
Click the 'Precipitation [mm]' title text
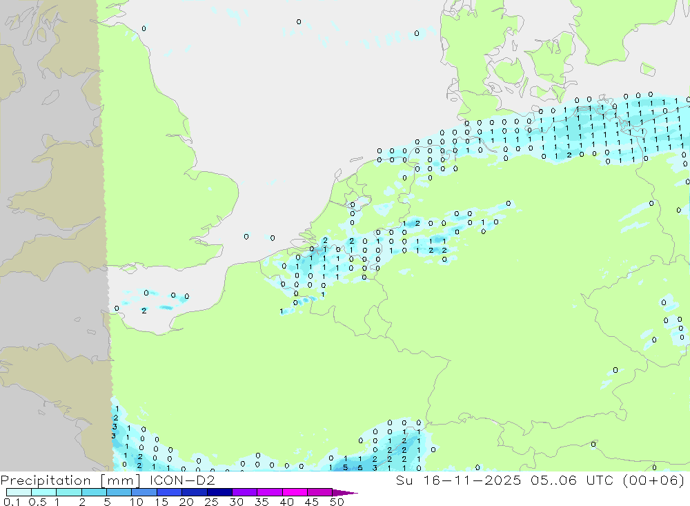point(70,480)
